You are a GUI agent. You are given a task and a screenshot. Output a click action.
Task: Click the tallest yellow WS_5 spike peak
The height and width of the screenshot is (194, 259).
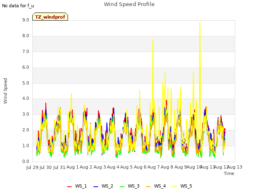[200, 23]
